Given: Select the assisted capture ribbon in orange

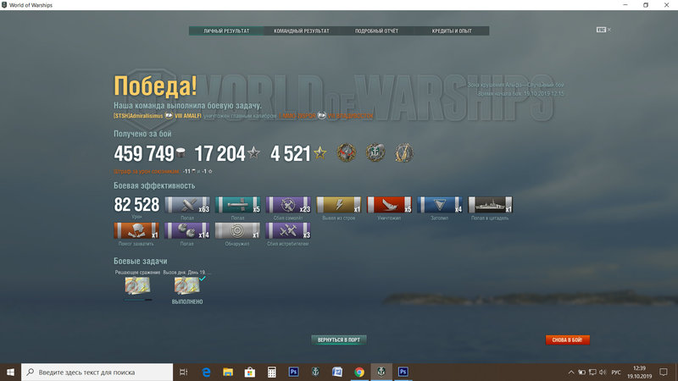Looking at the screenshot, I should click(136, 230).
